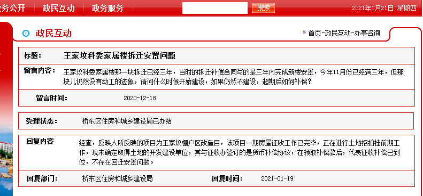Open the 政民互动 navigation menu item
This screenshot has height=196, width=423.
[x=58, y=8]
